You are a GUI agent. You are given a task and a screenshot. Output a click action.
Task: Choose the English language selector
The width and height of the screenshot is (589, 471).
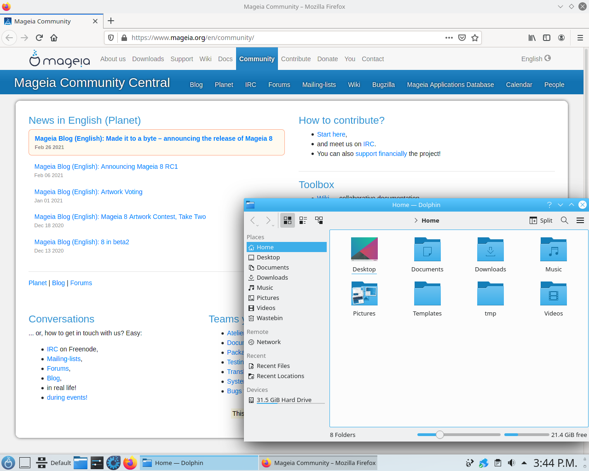click(536, 59)
